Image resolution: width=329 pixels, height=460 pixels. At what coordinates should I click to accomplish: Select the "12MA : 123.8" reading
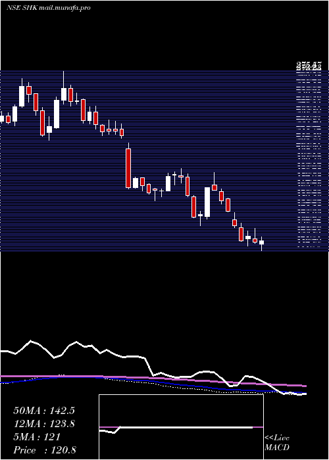click(x=44, y=424)
